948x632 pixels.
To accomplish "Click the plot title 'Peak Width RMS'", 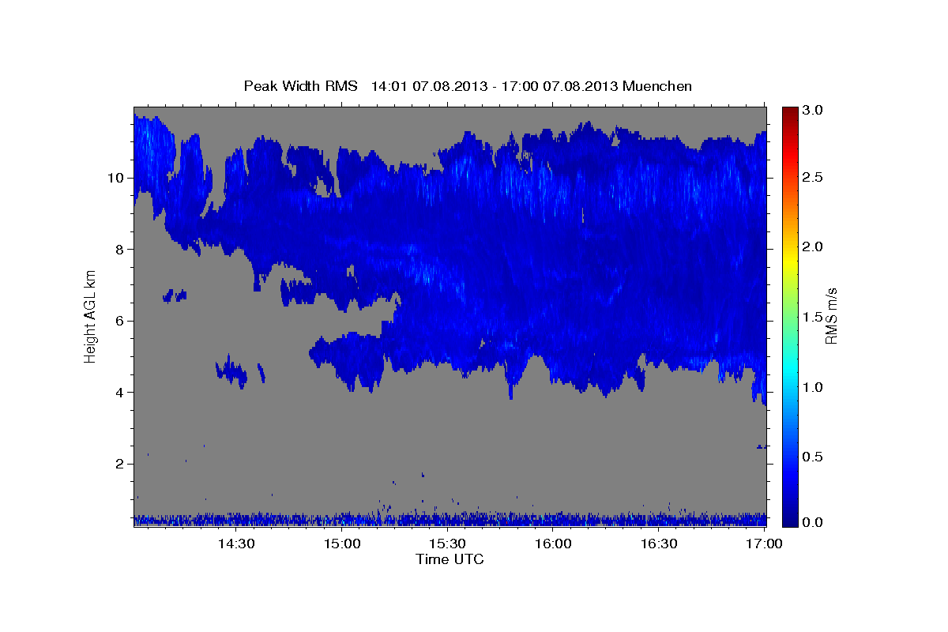I will (300, 85).
